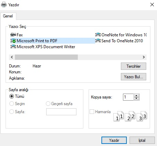This screenshot has height=146, width=157.
Task: Click the Sayfa page range text box
Action: click(x=61, y=112)
